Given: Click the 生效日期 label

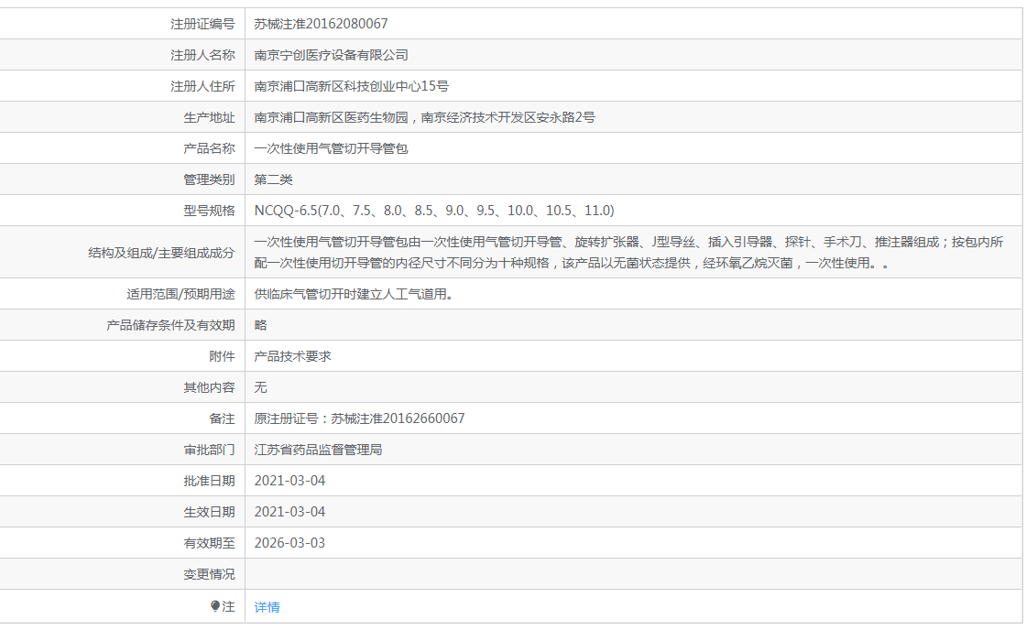Looking at the screenshot, I should [209, 512].
